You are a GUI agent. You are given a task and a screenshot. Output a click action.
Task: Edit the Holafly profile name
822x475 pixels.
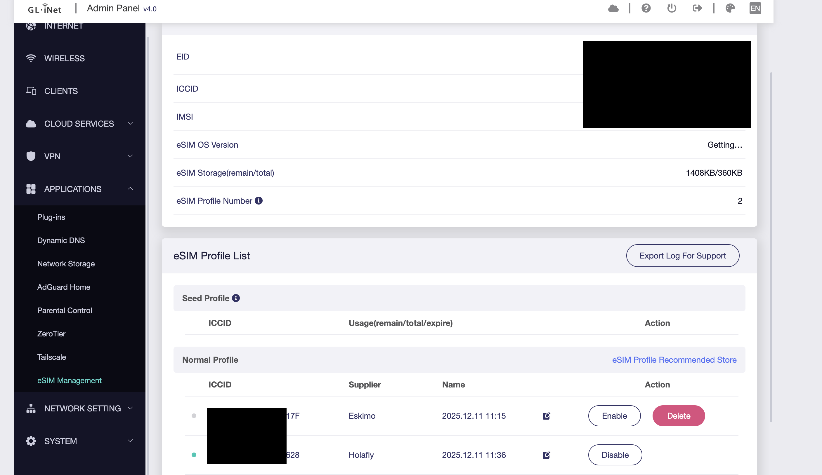click(546, 455)
